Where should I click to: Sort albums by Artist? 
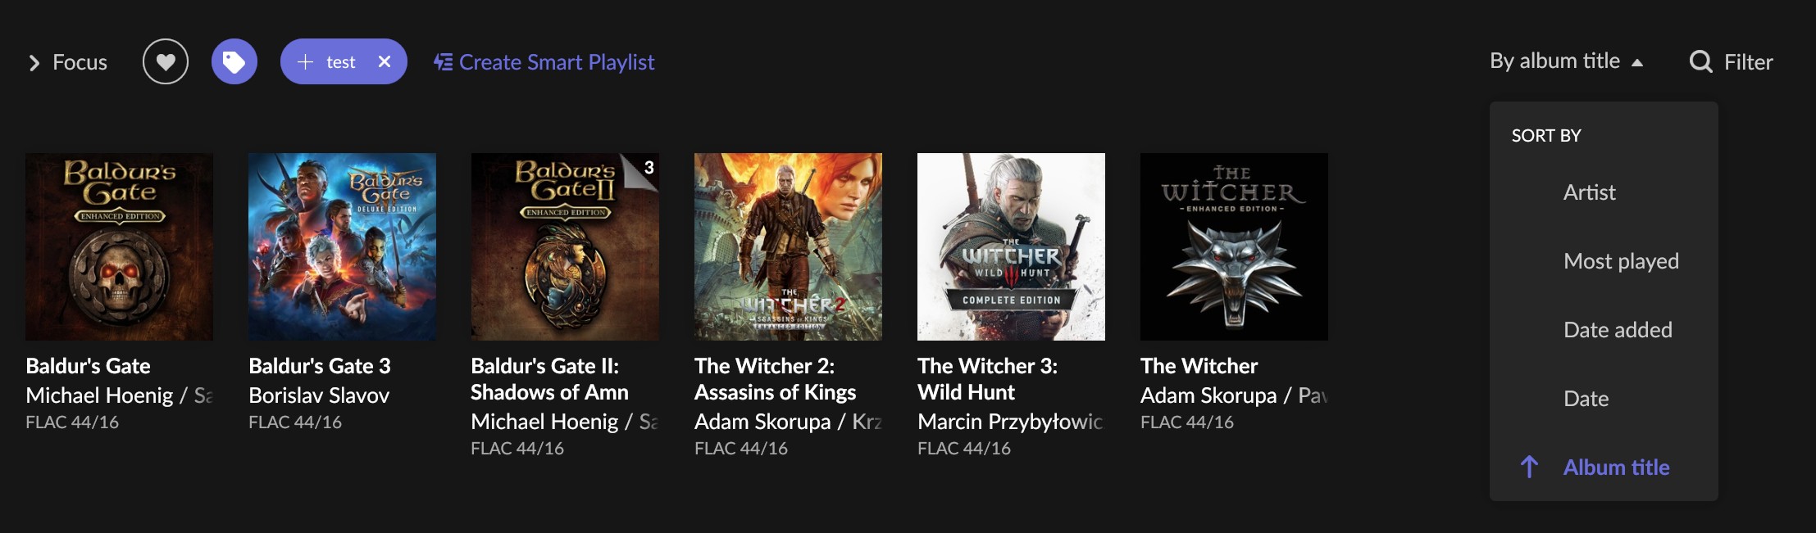[1589, 192]
